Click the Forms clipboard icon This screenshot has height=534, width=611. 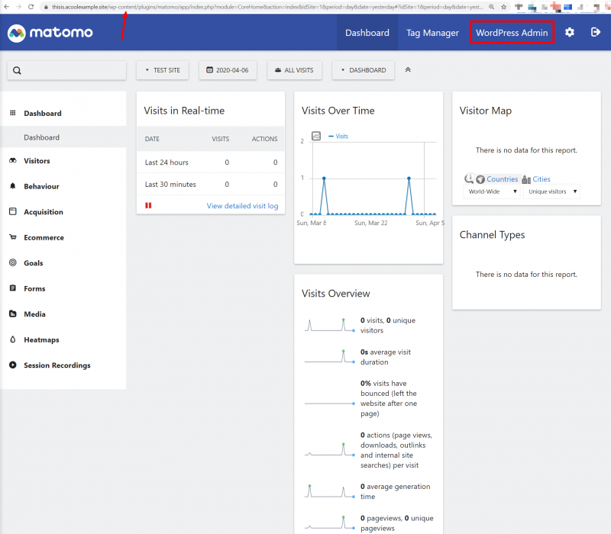click(13, 288)
